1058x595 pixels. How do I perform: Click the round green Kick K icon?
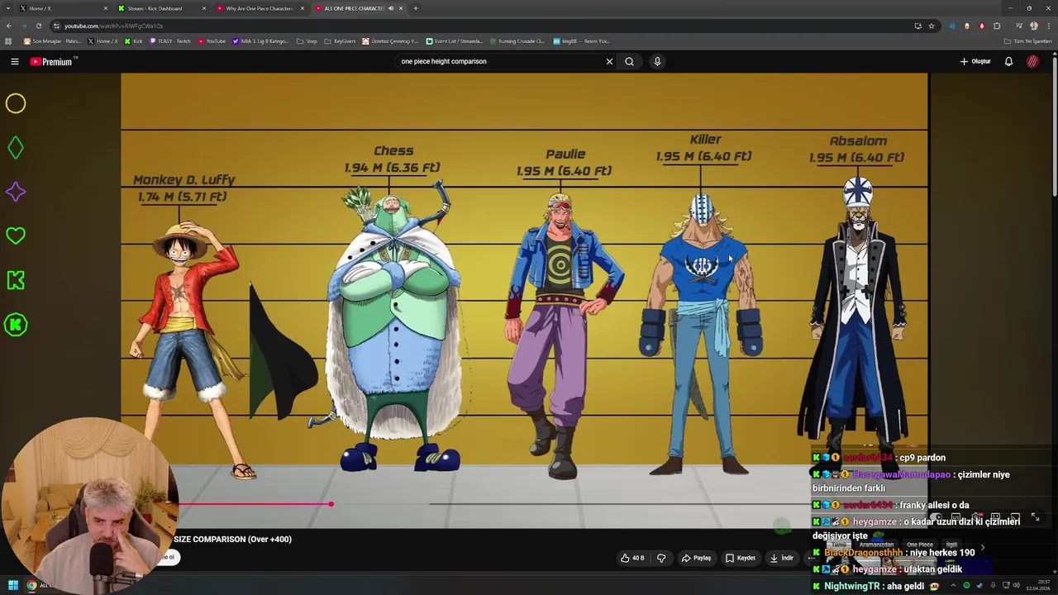(16, 325)
